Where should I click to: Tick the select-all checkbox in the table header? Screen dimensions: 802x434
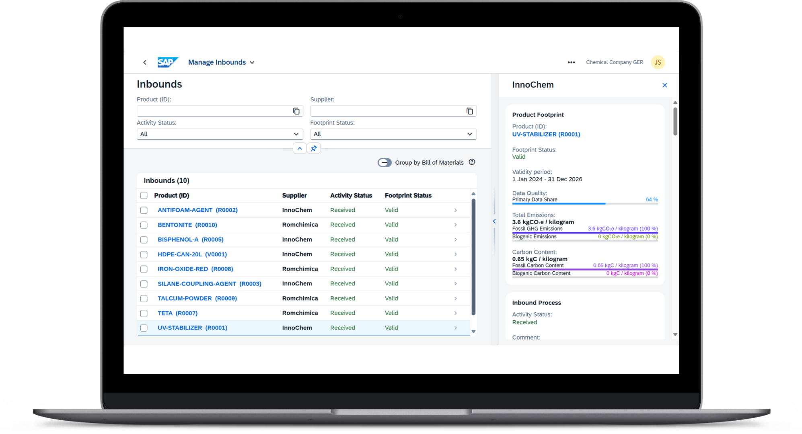[144, 196]
